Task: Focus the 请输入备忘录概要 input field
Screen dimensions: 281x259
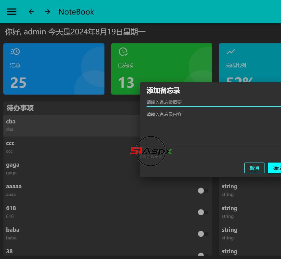Action: [x=212, y=102]
